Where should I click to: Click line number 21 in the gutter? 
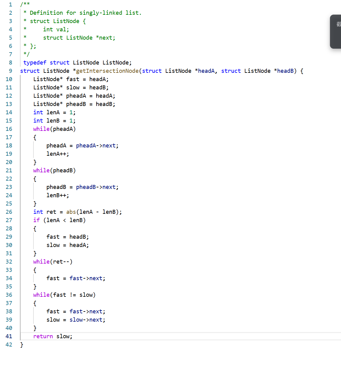(9, 170)
